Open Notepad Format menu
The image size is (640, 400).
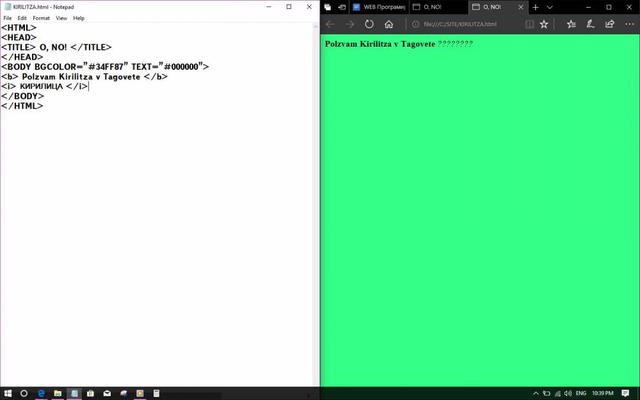tap(41, 18)
